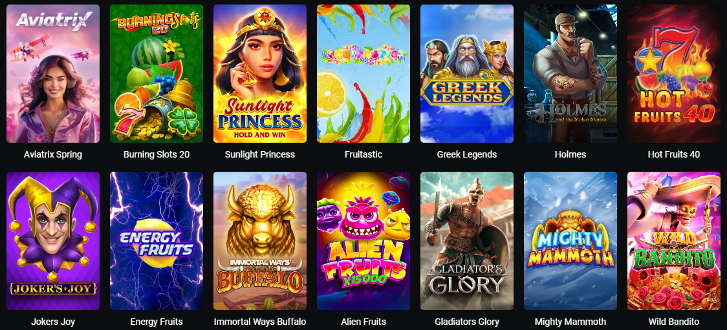Viewport: 727px width, 330px height.
Task: Follow the "Greek Legends" text label
Action: click(x=467, y=154)
